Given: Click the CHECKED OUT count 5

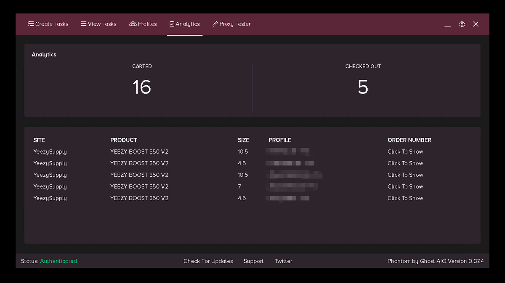Looking at the screenshot, I should [x=363, y=87].
